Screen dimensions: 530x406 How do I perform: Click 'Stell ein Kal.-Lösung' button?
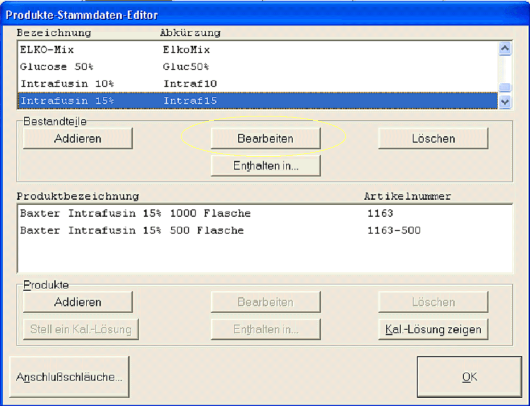[81, 329]
